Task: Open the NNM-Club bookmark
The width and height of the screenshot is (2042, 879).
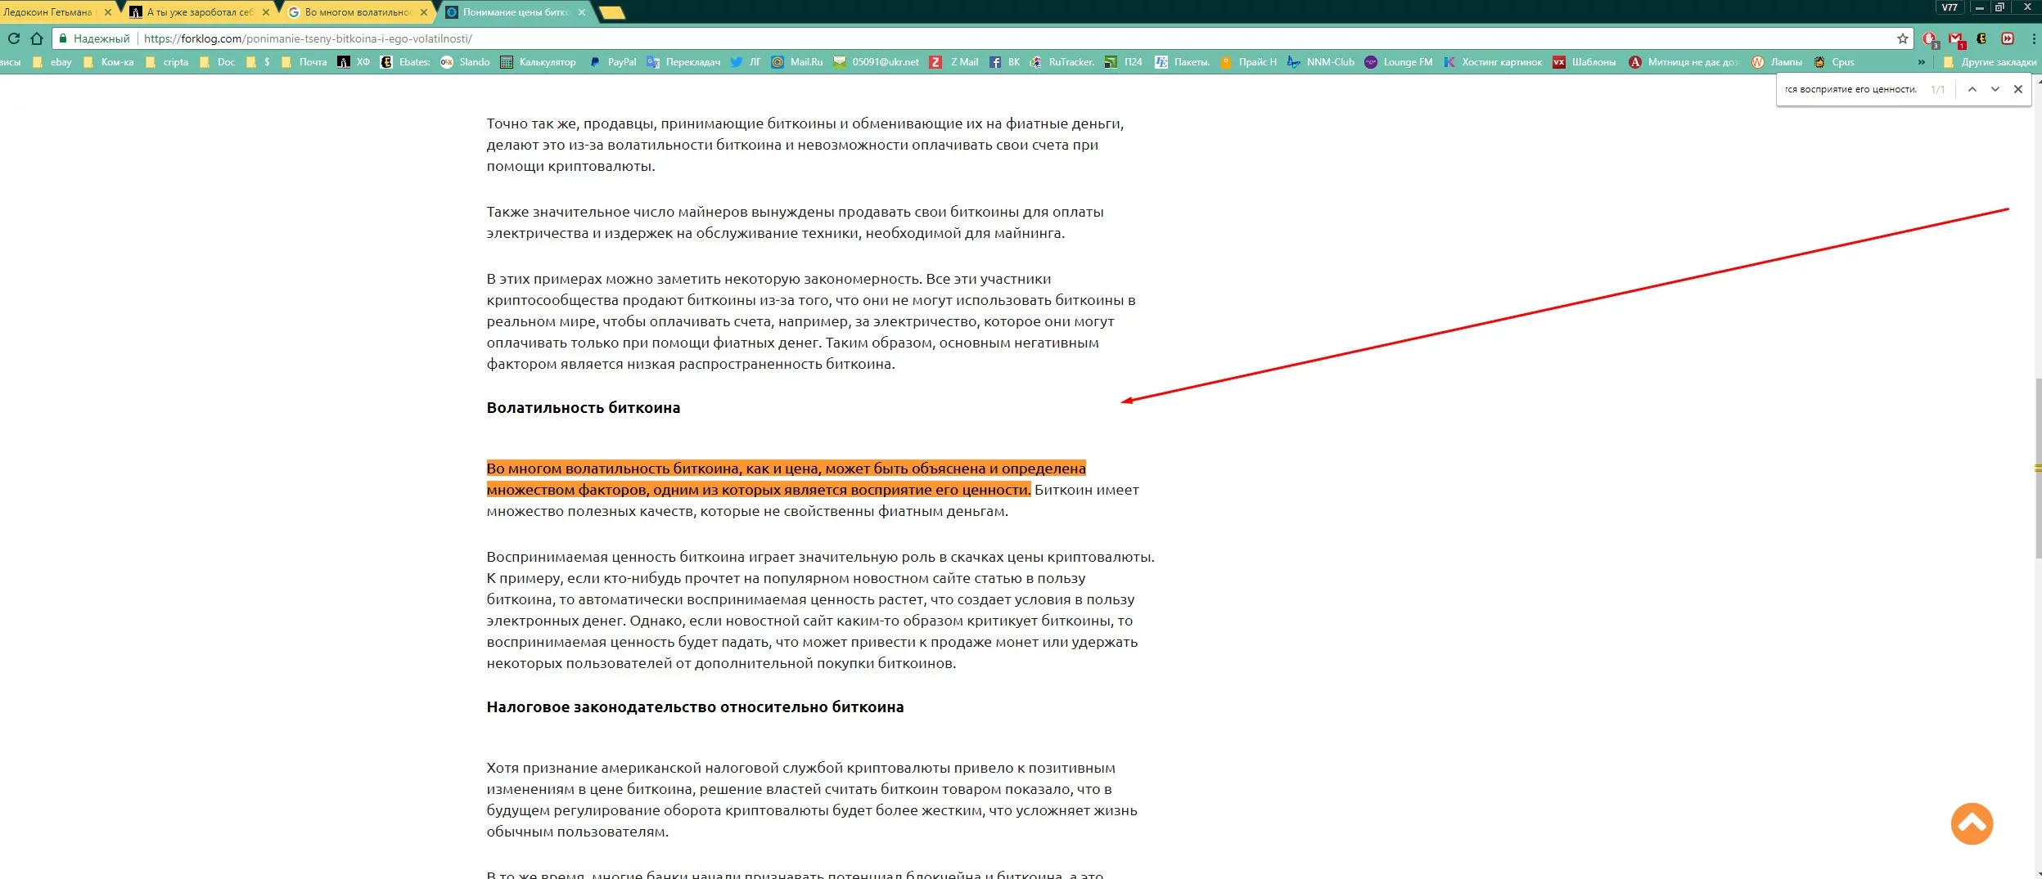Action: tap(1321, 62)
